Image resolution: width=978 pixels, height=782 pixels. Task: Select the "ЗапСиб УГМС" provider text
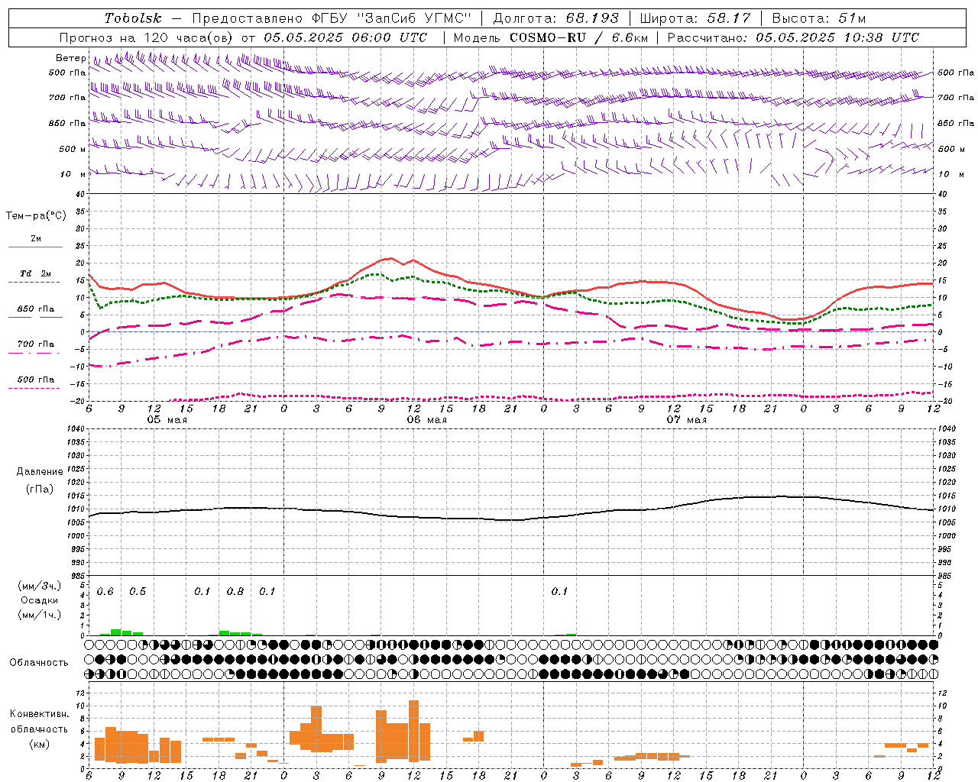click(x=415, y=18)
